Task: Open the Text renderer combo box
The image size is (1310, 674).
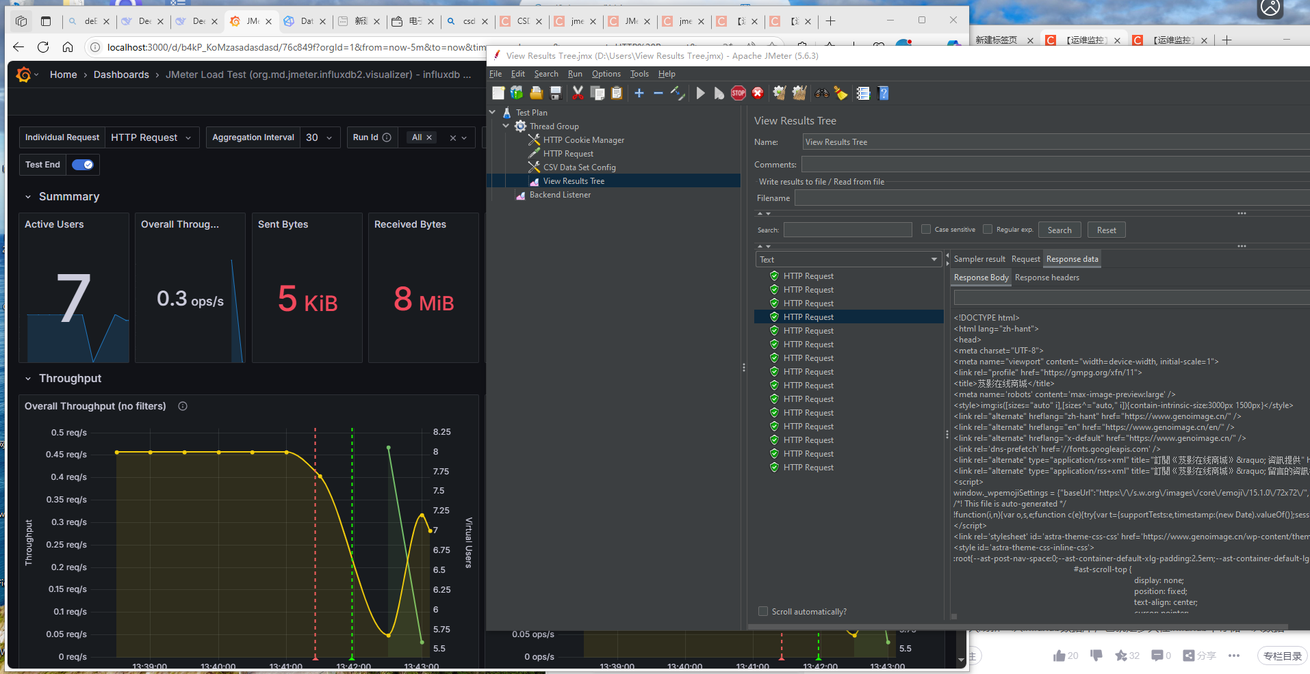Action: click(x=847, y=259)
